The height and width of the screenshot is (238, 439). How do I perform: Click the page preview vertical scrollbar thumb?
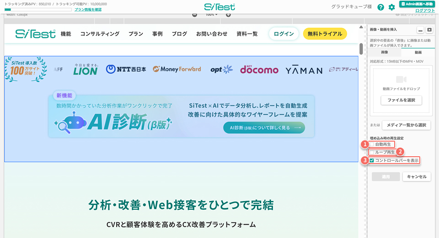(361, 49)
